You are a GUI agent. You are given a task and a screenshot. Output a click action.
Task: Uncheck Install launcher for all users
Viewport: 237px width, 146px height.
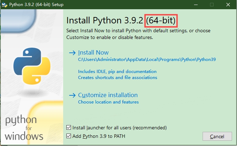pos(68,128)
